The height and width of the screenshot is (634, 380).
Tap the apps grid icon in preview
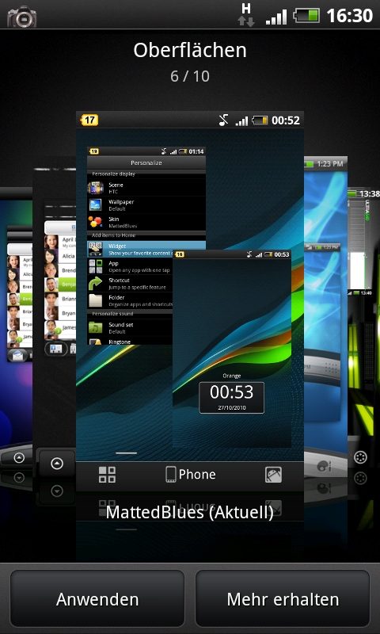(107, 475)
